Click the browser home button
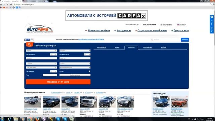The height and width of the screenshot is (121, 215). 11,4
